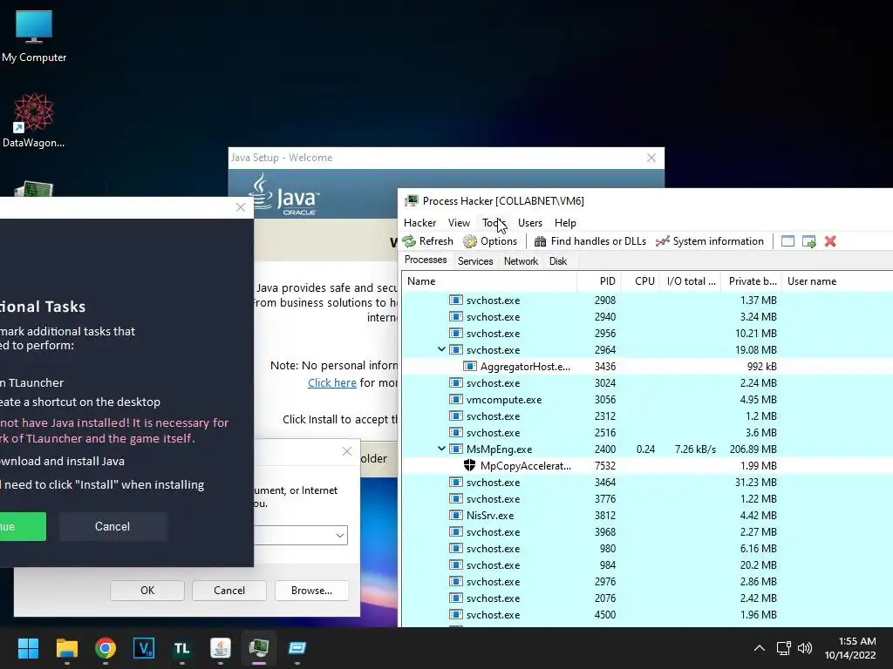Launch Google Chrome from the taskbar
Screen dimensions: 893x669
106,648
